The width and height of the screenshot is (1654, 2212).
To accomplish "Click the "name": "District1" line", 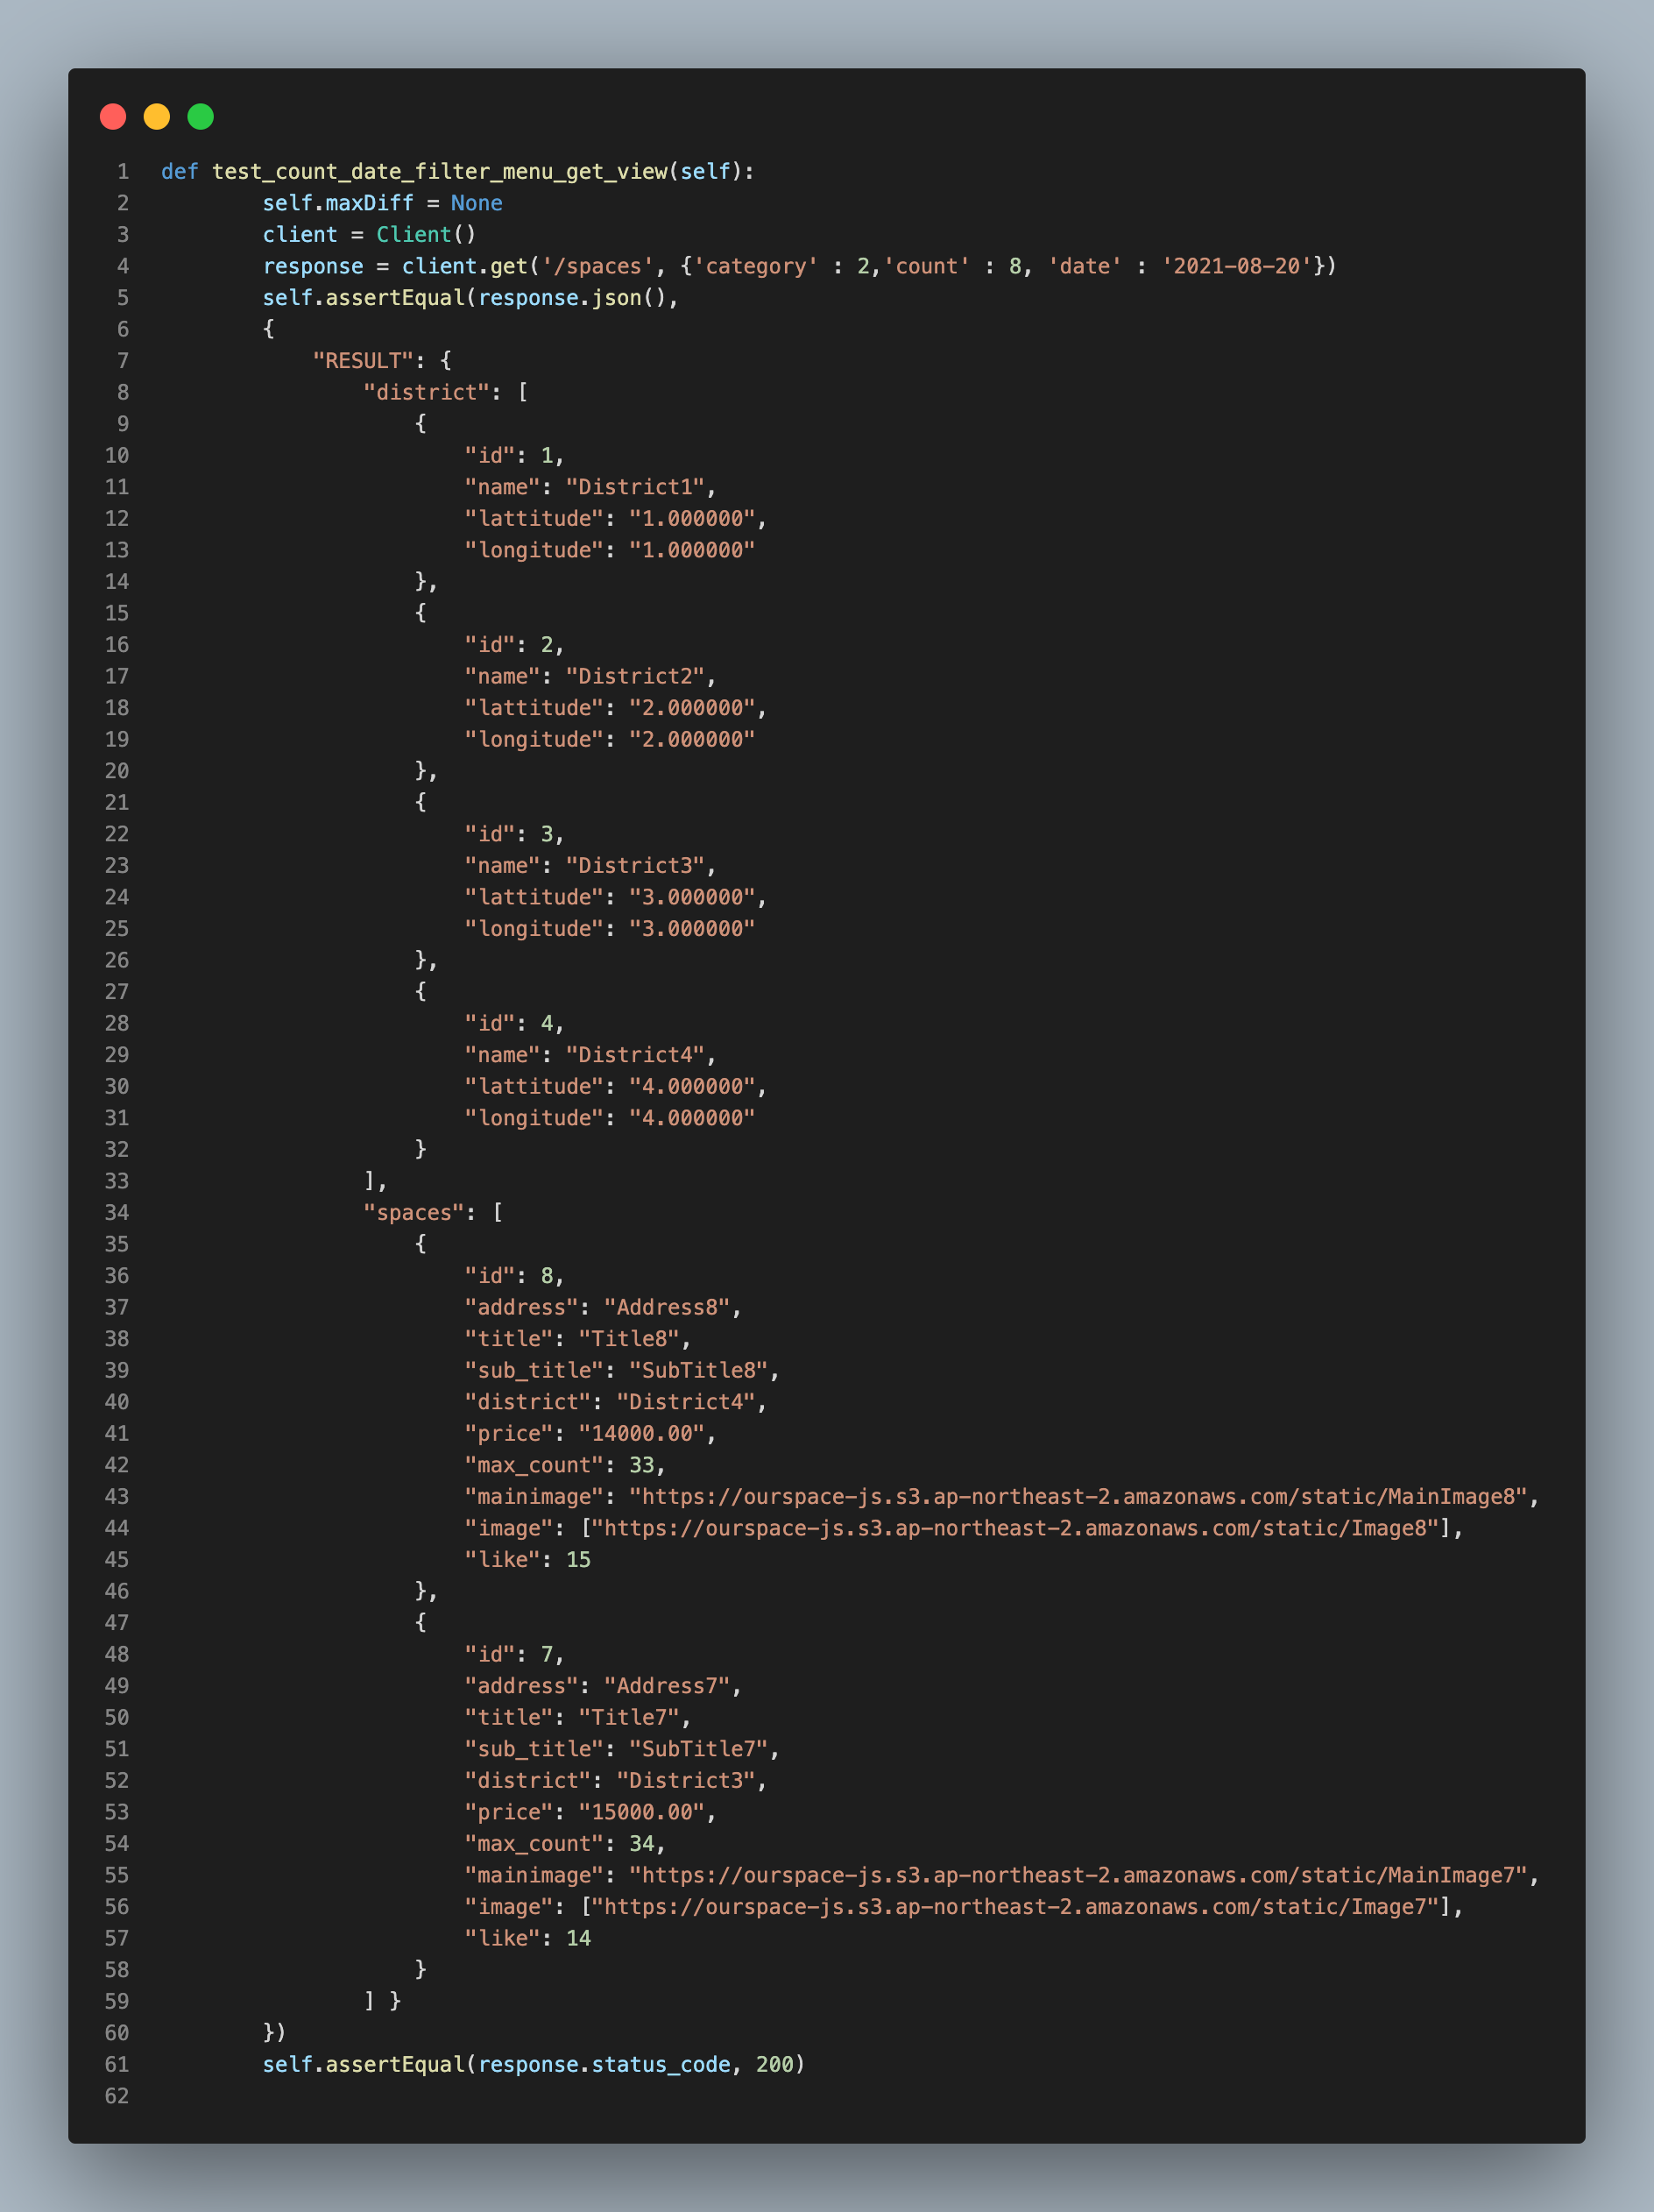I will coord(590,487).
